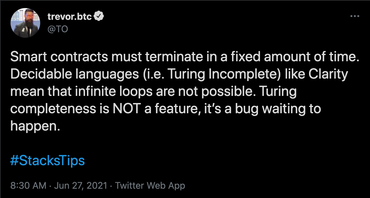Click the trevor.btc display name
Screen dimensions: 370x198
coord(70,17)
